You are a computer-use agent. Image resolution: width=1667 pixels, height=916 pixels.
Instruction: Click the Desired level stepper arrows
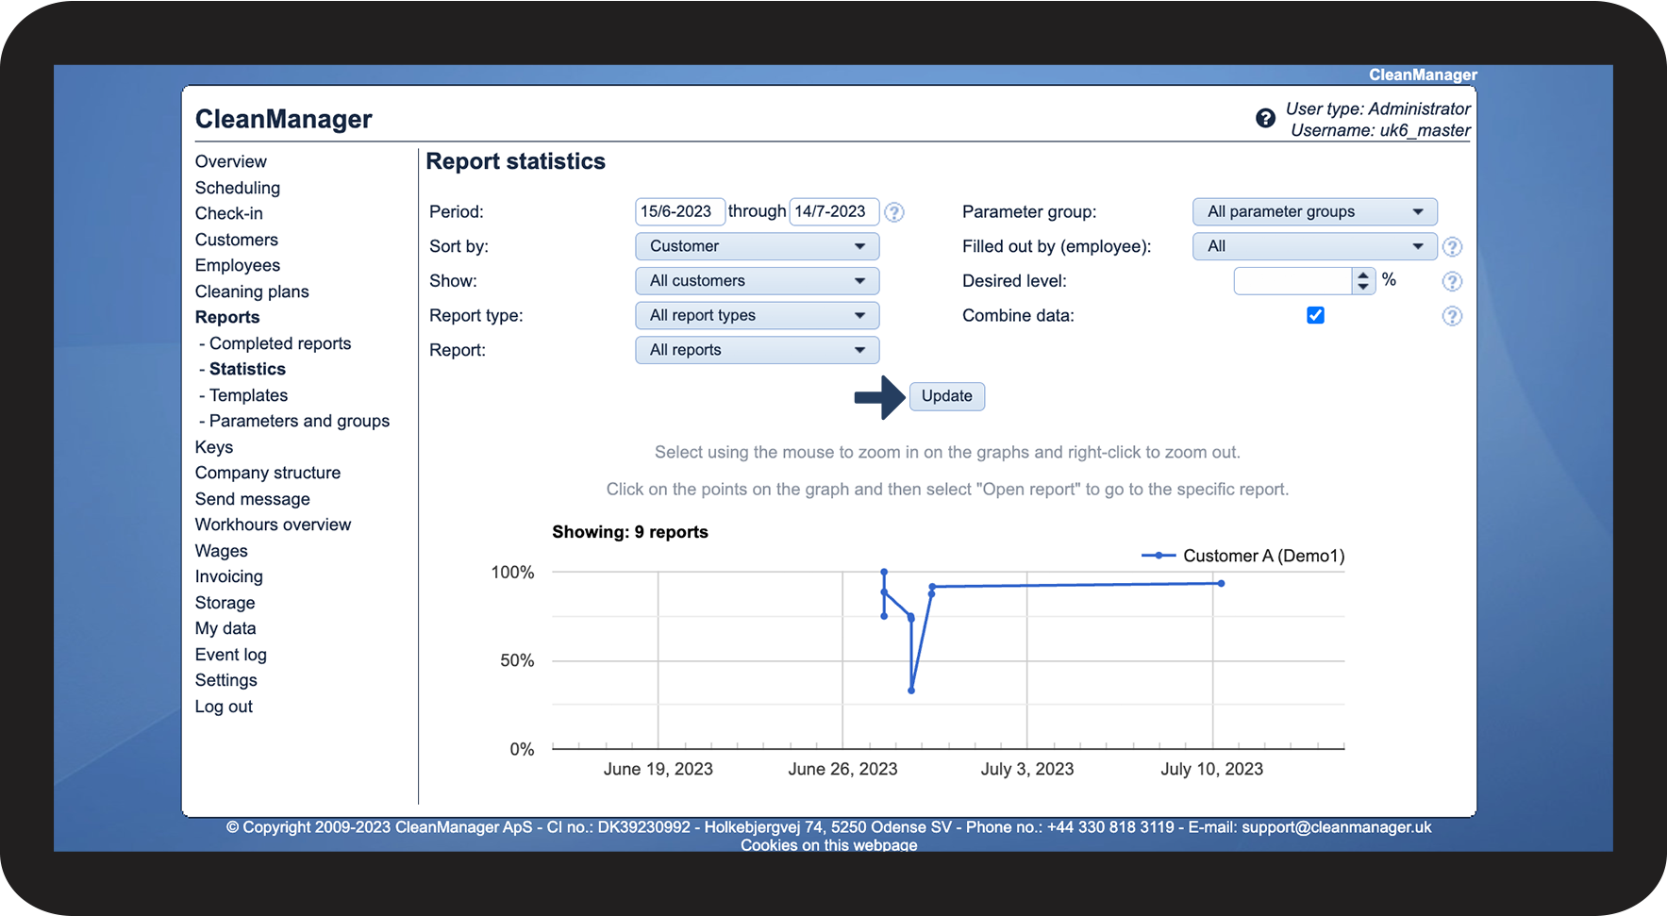1363,281
